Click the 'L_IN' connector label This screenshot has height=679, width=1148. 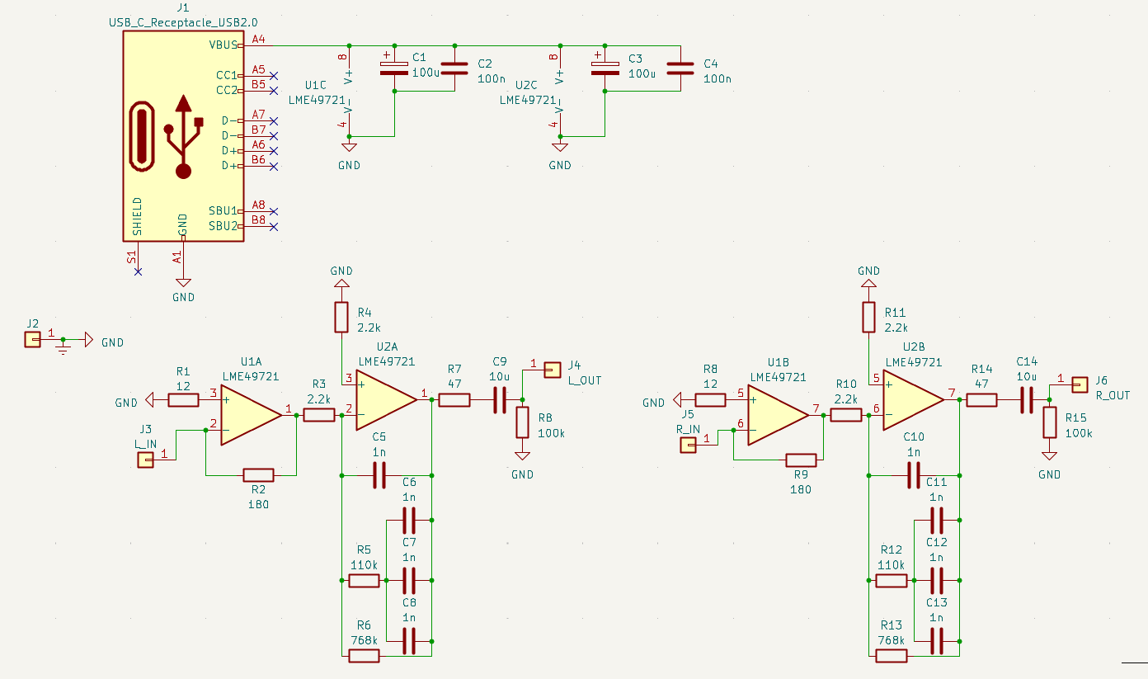tap(145, 444)
